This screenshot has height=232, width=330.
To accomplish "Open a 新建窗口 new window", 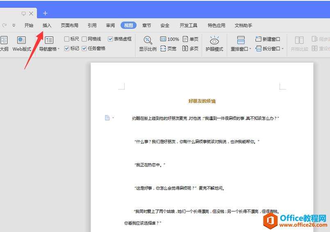I will pyautogui.click(x=268, y=39).
